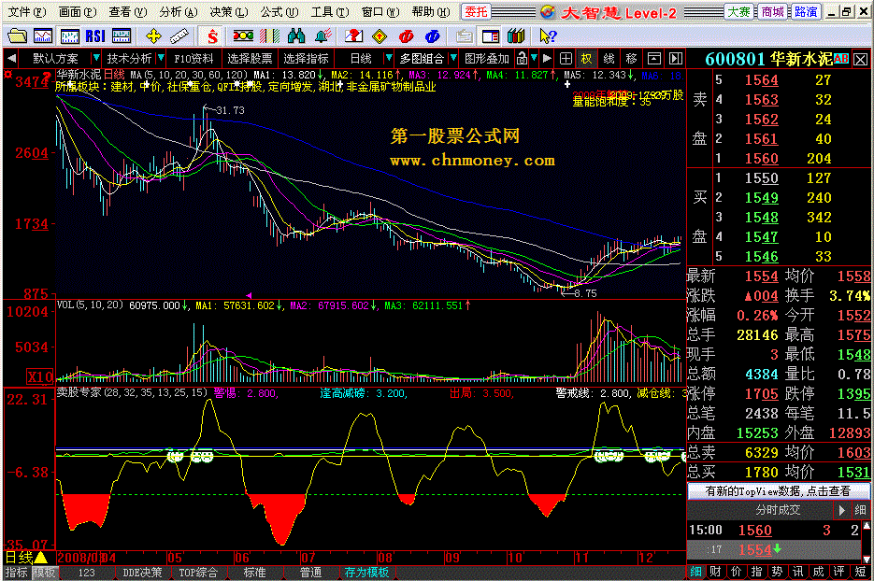Click the panel-collapse window icon
The width and height of the screenshot is (874, 581).
tap(653, 58)
